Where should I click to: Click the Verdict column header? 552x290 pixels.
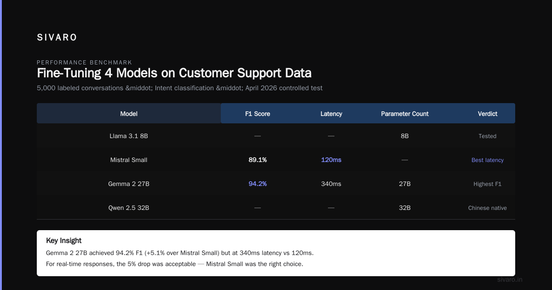[488, 113]
